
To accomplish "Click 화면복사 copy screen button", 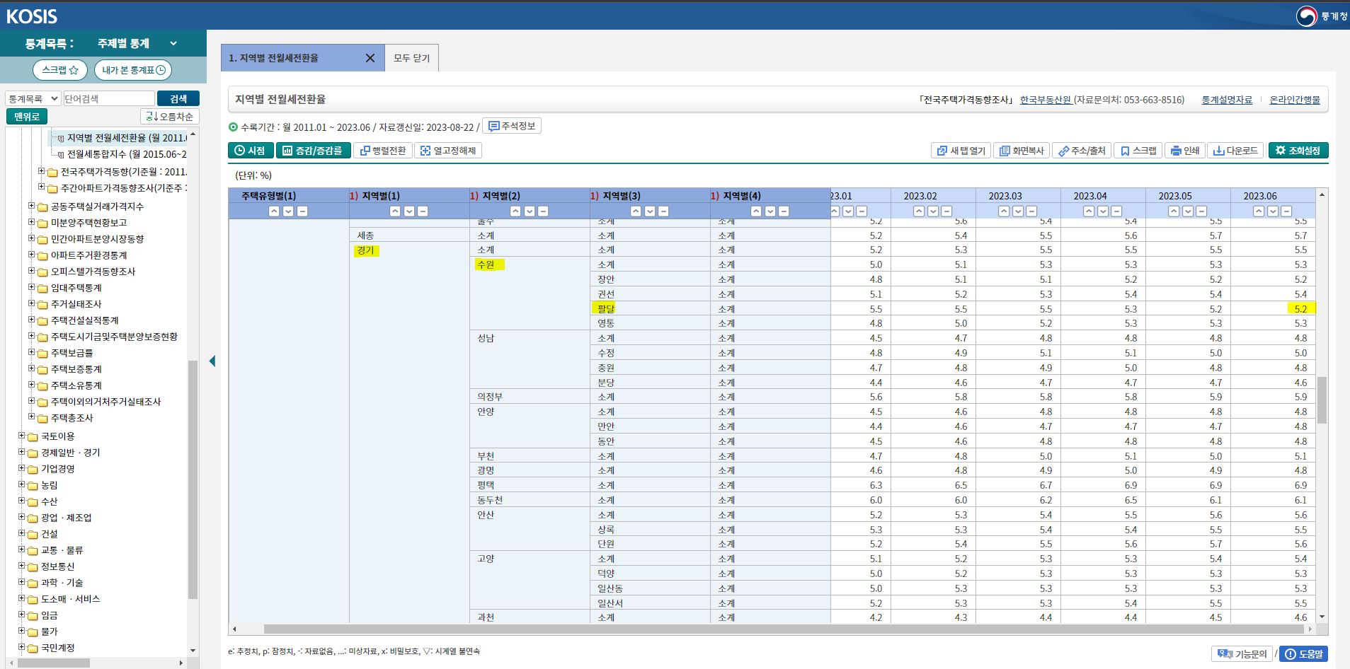I will point(1022,150).
